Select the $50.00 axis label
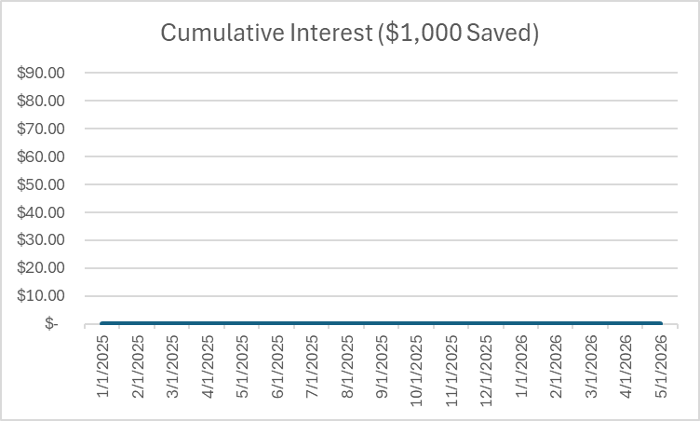 click(x=41, y=184)
